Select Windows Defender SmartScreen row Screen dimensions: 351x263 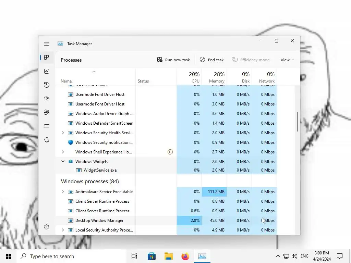point(166,123)
